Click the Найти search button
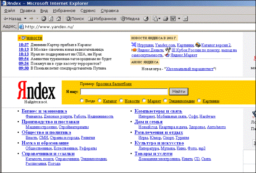 tap(179, 92)
